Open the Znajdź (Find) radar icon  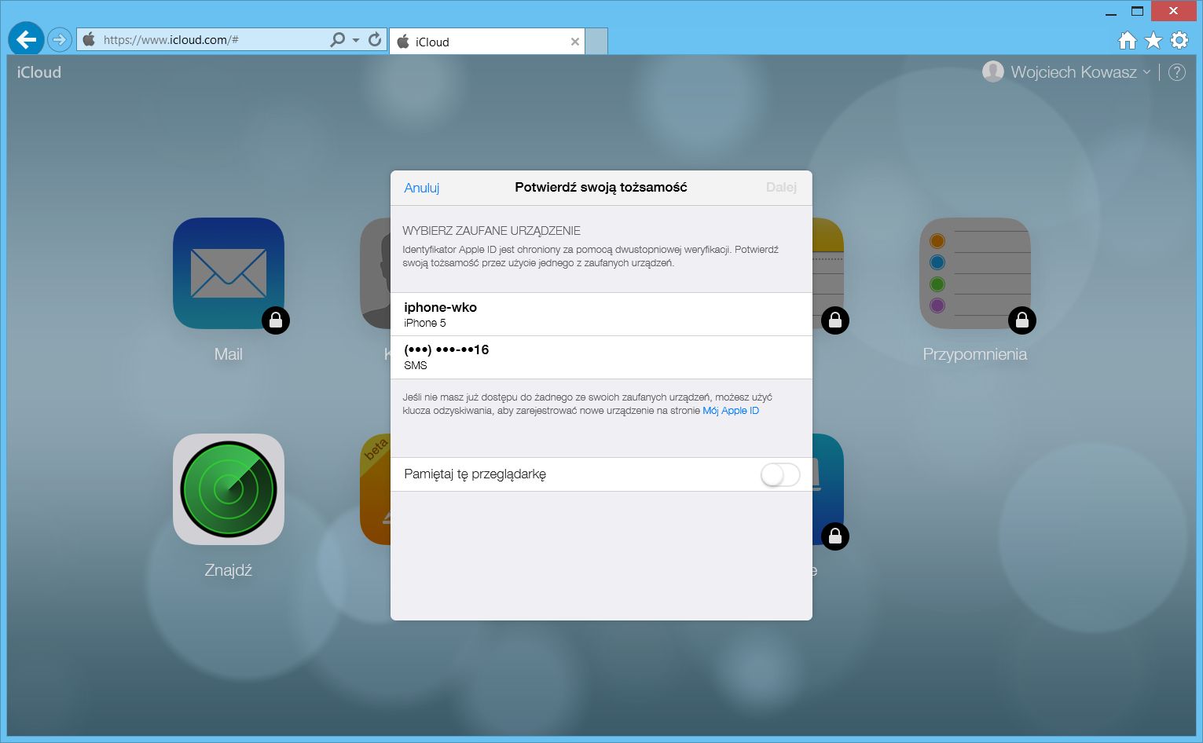click(x=229, y=489)
